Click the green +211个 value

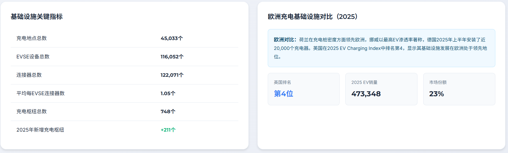tap(168, 130)
